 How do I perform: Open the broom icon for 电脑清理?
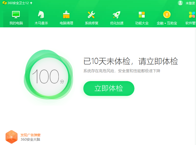[x=66, y=15]
